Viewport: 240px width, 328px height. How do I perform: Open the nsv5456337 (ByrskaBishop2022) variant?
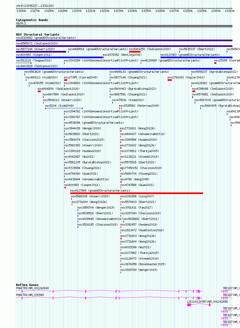(215, 72)
